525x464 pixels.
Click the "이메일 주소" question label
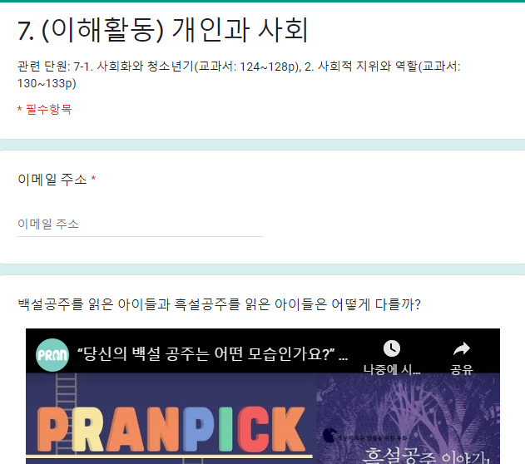52,180
